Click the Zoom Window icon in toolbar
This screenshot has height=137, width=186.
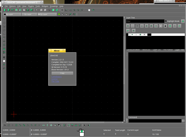coord(89,10)
